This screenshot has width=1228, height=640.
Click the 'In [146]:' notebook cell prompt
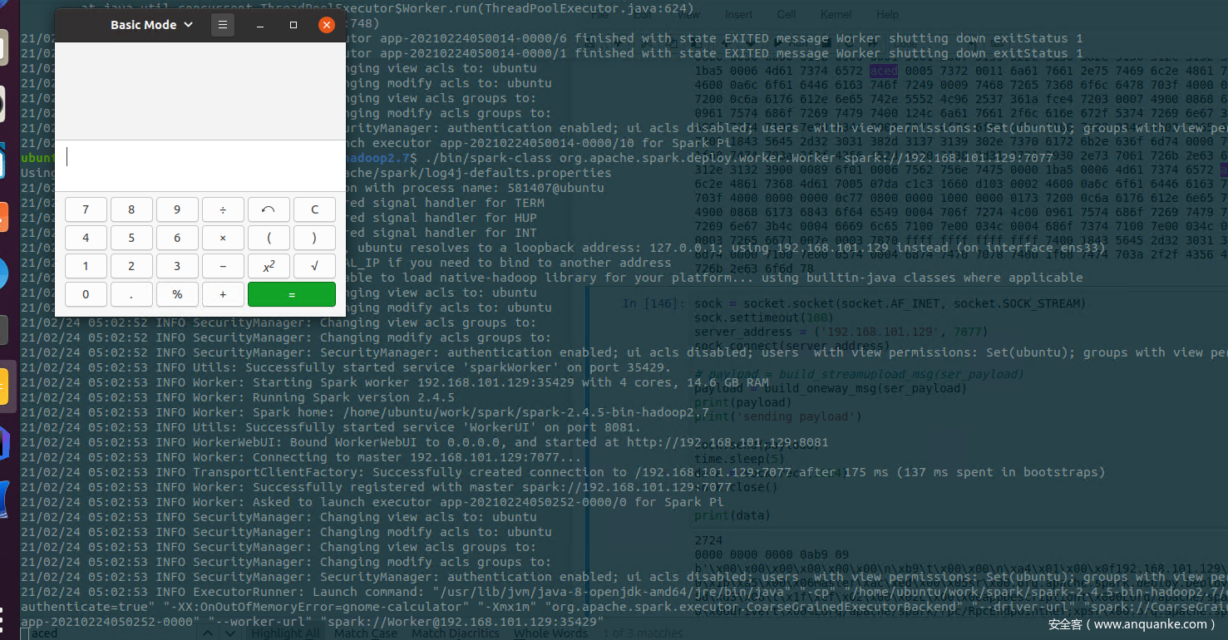pyautogui.click(x=655, y=304)
